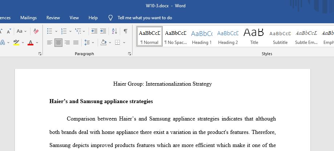Click the Sort A-Z icon
The width and height of the screenshot is (334, 151).
click(114, 31)
